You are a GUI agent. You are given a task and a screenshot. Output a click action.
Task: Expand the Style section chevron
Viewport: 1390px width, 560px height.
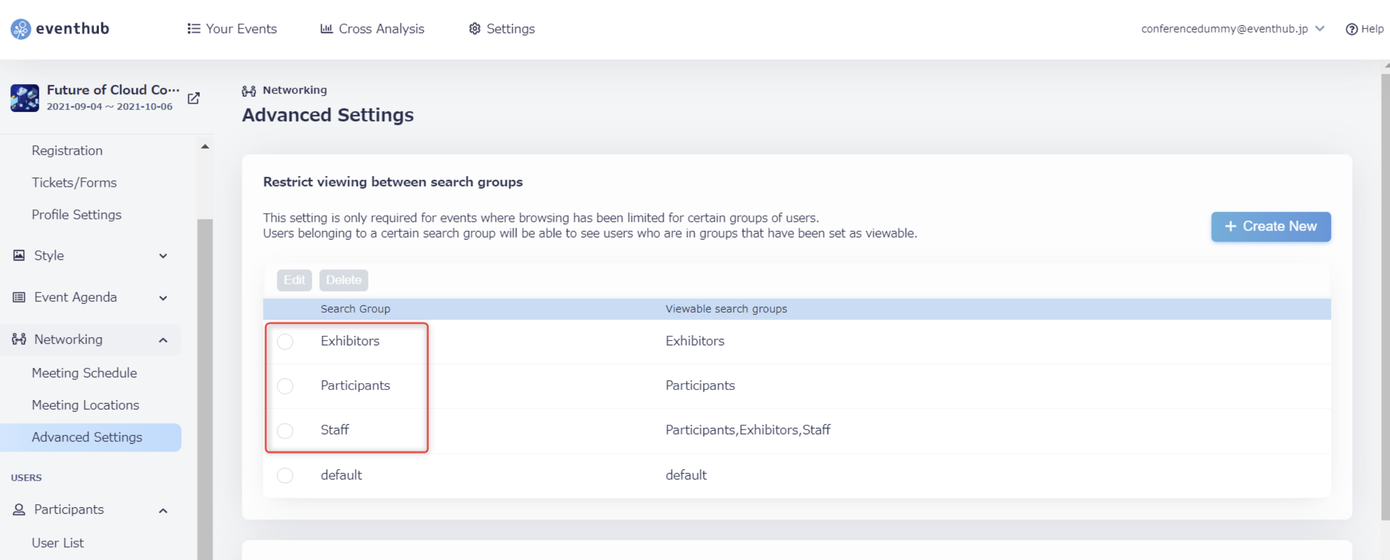point(163,256)
